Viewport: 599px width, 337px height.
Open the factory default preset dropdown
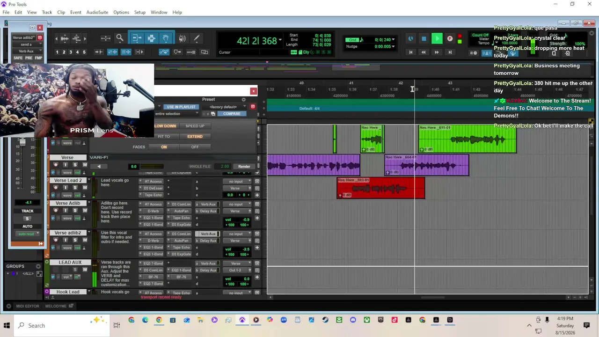(x=224, y=107)
